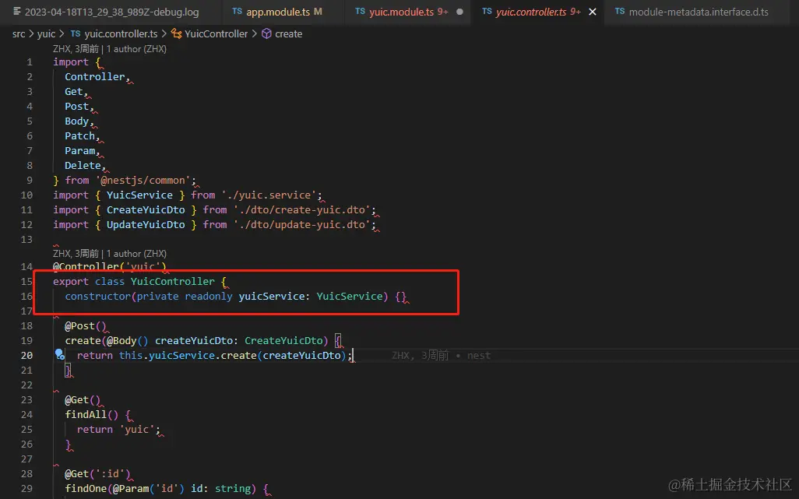This screenshot has width=799, height=499.
Task: Click the git blame lens above line 14
Action: (110, 254)
